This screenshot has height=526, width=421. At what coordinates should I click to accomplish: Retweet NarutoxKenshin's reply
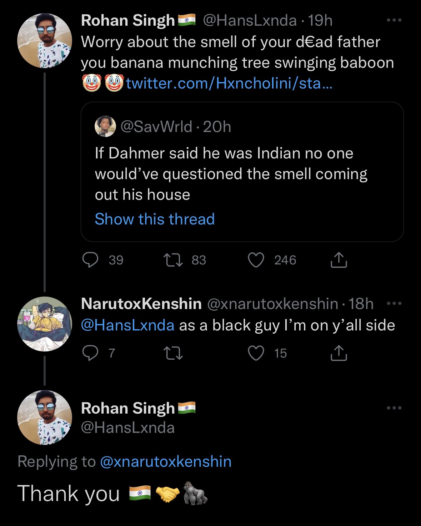click(173, 353)
